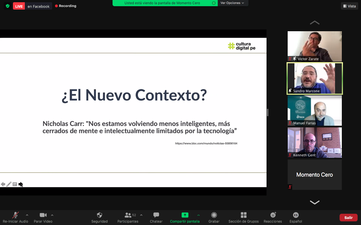Select the slide pen annotation tool
Screen dimensions: 361x225
9,184
